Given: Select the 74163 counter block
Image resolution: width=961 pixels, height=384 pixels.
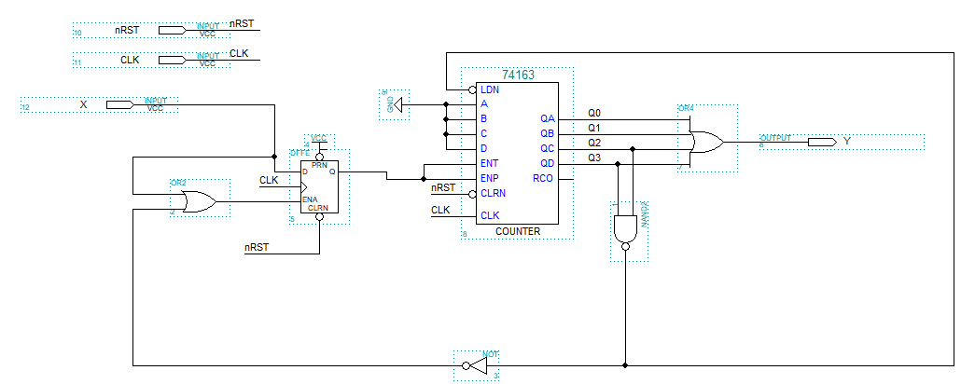Looking at the screenshot, I should click(517, 153).
